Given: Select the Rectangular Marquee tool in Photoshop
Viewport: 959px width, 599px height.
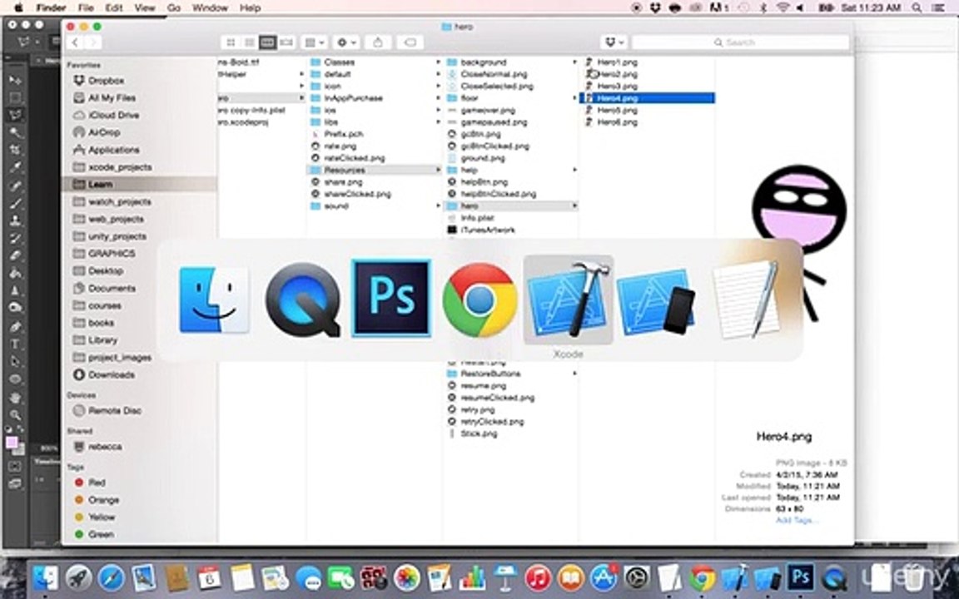Looking at the screenshot, I should pyautogui.click(x=15, y=97).
